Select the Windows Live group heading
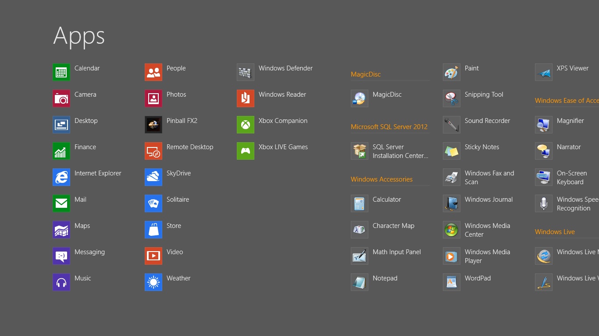 555,232
